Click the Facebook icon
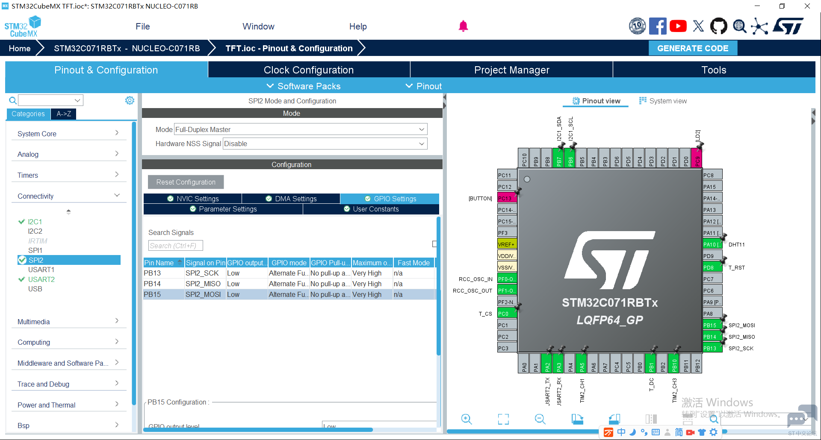The height and width of the screenshot is (440, 821). click(658, 26)
